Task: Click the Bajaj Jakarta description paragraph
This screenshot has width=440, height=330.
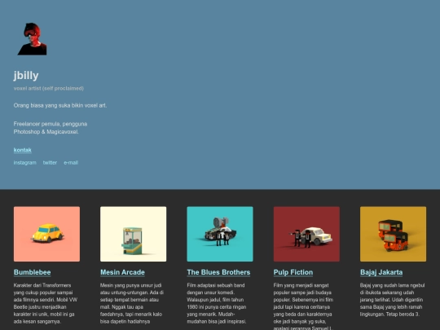Action: click(x=392, y=300)
